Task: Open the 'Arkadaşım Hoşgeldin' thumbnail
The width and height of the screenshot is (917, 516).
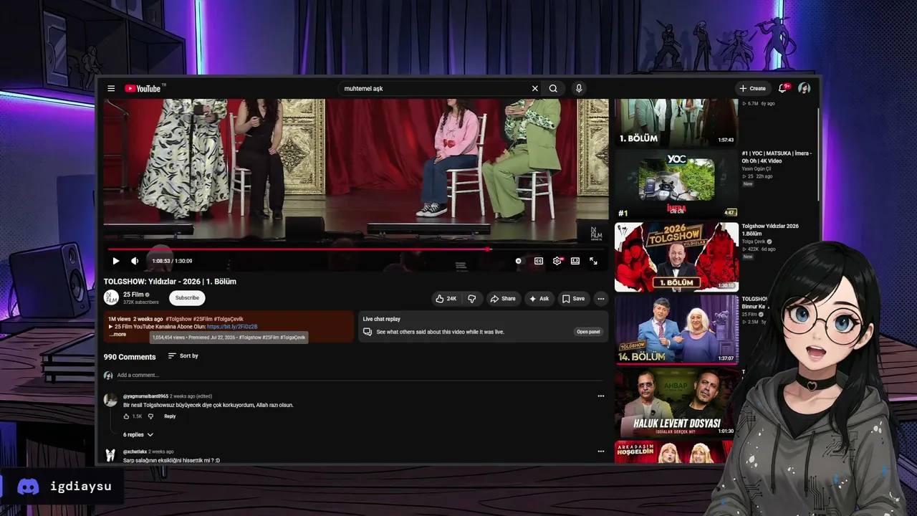Action: coord(673,451)
